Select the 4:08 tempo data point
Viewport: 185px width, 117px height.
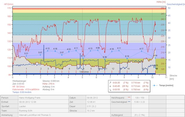[x=98, y=51]
